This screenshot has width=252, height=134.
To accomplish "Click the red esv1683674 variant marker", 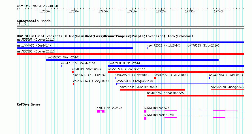I will tap(74, 84).
